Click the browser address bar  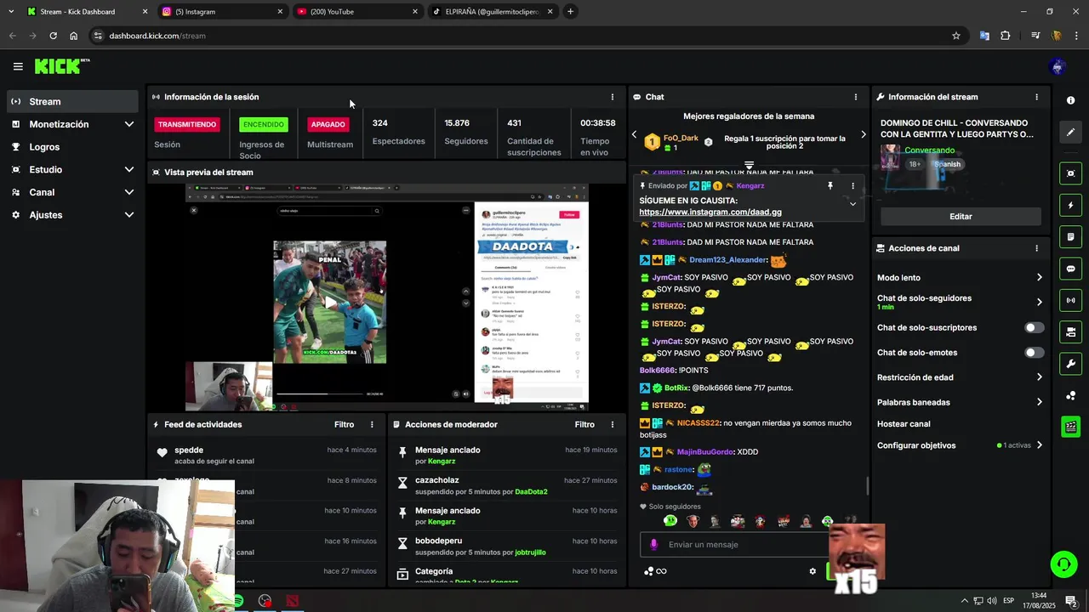click(527, 36)
